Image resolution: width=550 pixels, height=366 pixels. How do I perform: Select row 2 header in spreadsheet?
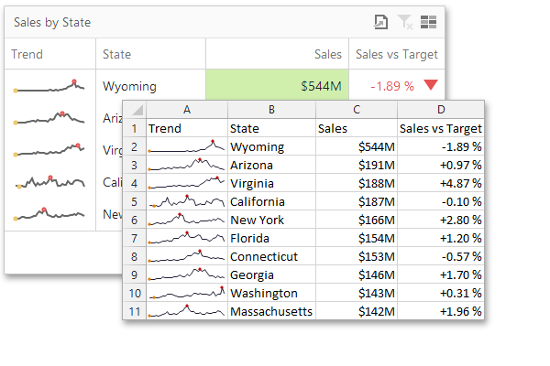click(135, 146)
